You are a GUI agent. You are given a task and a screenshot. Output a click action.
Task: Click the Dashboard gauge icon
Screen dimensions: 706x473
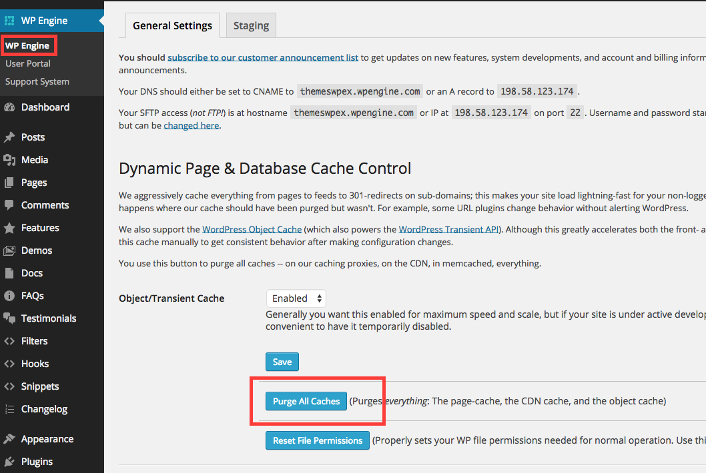(x=9, y=107)
